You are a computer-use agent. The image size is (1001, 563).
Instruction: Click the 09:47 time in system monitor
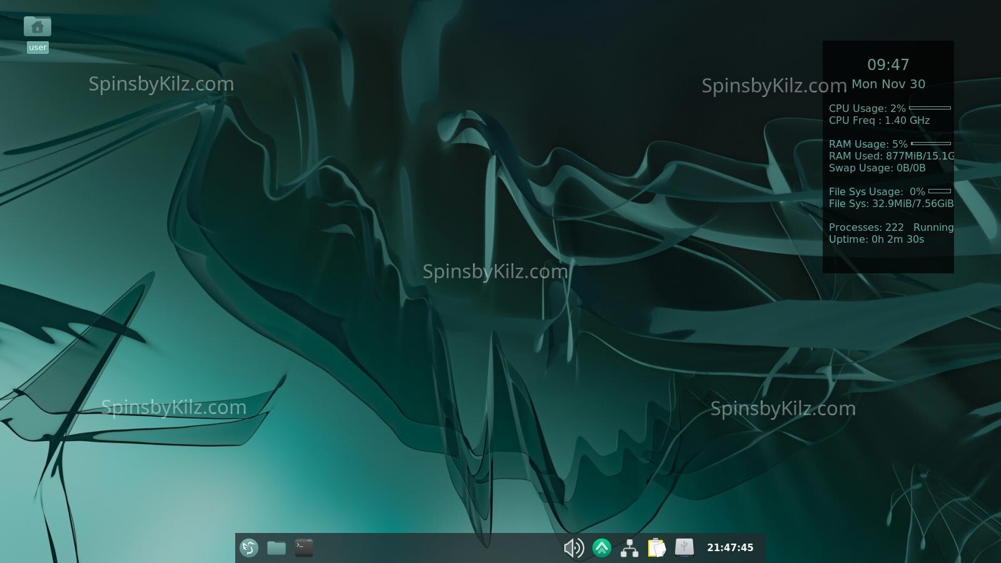click(x=888, y=65)
